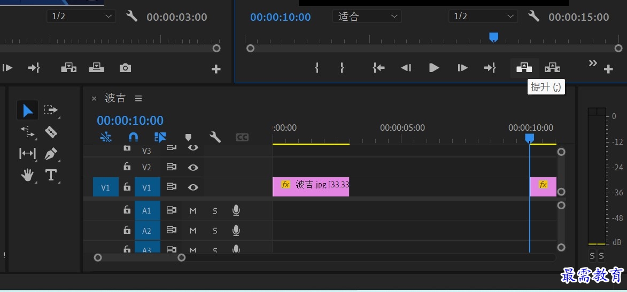Click Mark Out in Program monitor

(342, 68)
